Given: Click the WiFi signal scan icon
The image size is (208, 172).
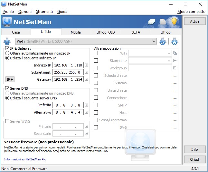Looking at the screenshot, I should (x=175, y=53).
